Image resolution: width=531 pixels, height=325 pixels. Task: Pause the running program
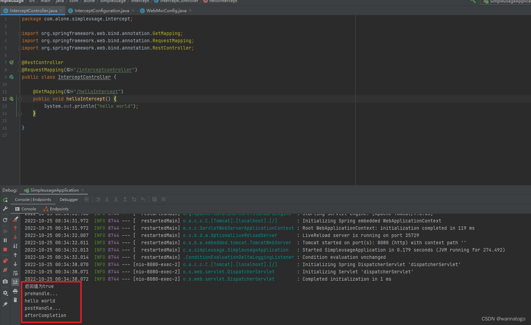click(x=5, y=240)
